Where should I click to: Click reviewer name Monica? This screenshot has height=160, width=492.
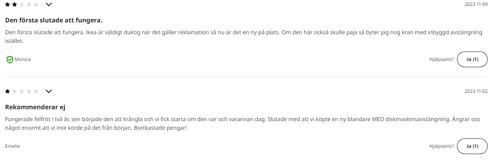click(22, 59)
